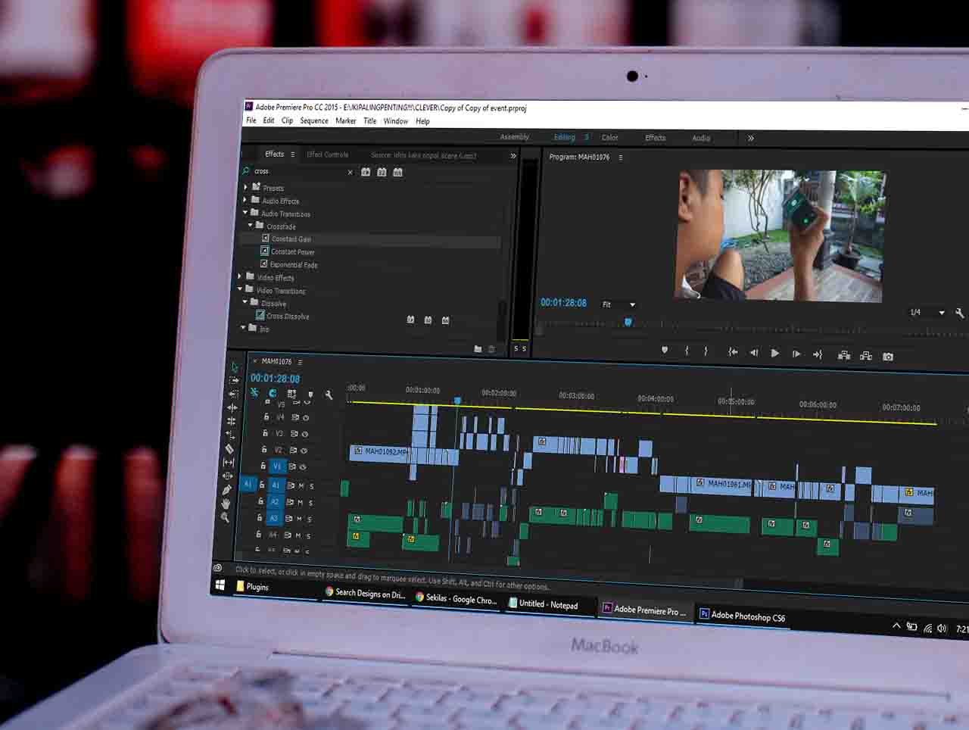Add marker in Program Monitor transport
969x730 pixels.
click(x=665, y=350)
